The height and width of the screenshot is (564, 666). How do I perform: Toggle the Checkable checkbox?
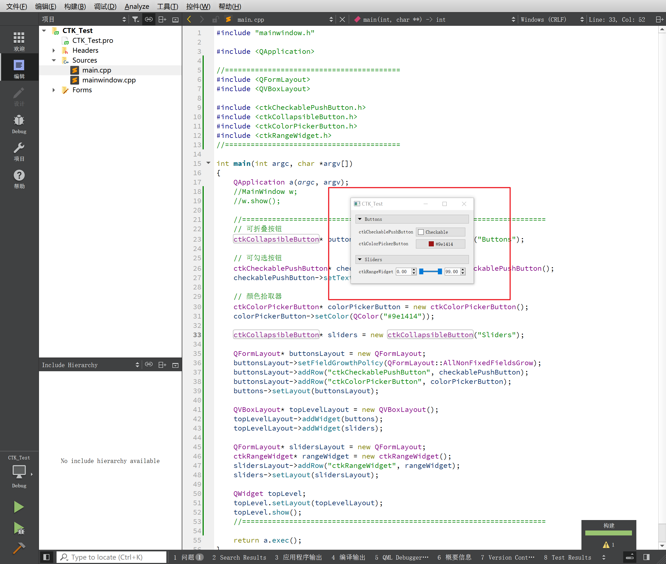[x=421, y=232]
